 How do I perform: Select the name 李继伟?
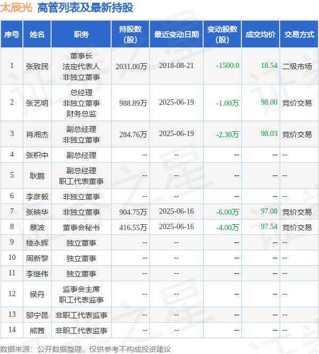(37, 274)
